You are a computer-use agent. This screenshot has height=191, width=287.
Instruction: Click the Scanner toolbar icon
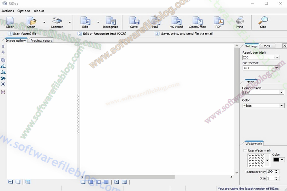(x=57, y=21)
